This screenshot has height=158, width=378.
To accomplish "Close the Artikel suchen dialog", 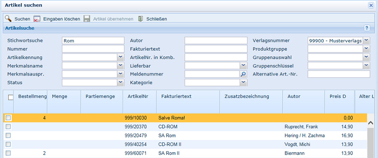I will (x=371, y=5).
